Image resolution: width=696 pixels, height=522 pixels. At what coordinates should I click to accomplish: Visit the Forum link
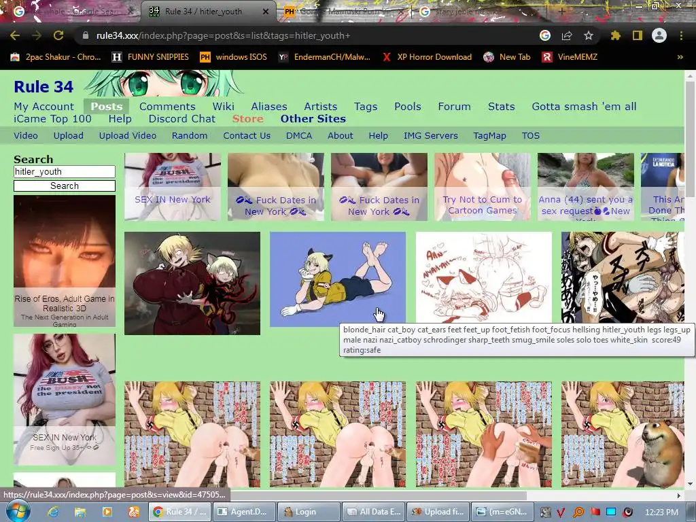point(455,107)
